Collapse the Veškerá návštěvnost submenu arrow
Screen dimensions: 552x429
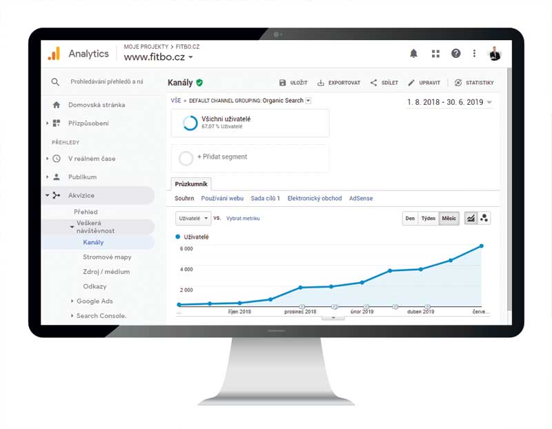[x=72, y=227]
